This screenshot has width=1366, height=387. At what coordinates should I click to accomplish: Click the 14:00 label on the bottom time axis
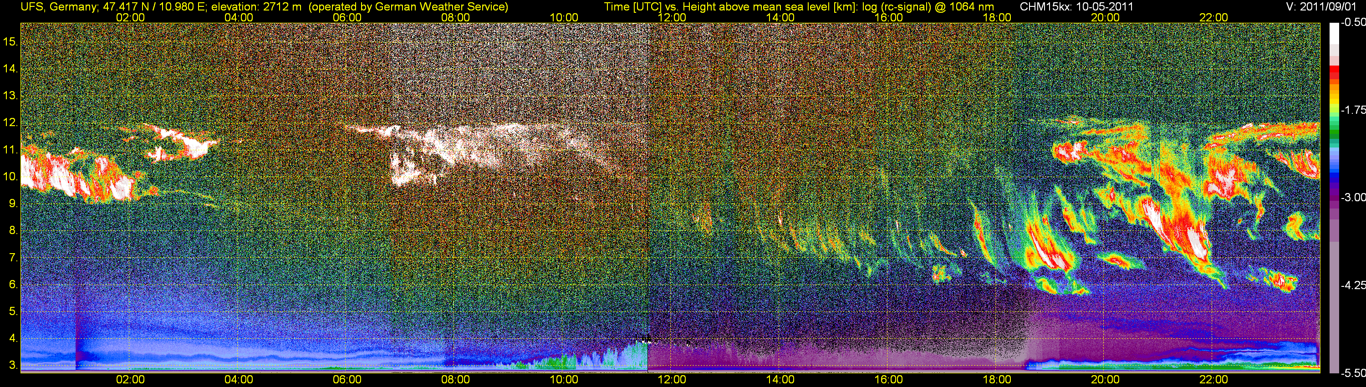pos(780,380)
